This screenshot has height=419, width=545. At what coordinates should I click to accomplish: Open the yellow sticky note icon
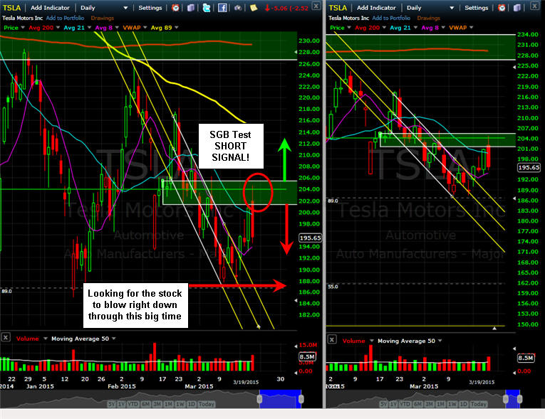tap(254, 8)
